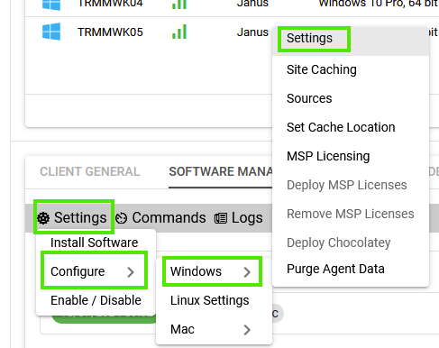
Task: Select Linux Settings in submenu
Action: (x=214, y=300)
